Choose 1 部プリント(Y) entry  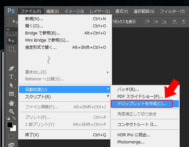(65, 125)
